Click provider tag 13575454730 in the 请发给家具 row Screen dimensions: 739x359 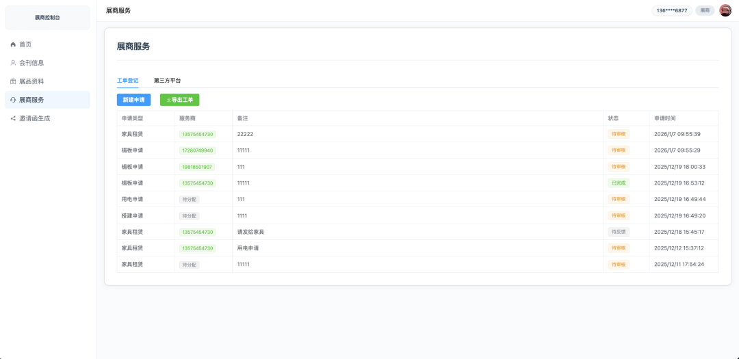coord(198,232)
